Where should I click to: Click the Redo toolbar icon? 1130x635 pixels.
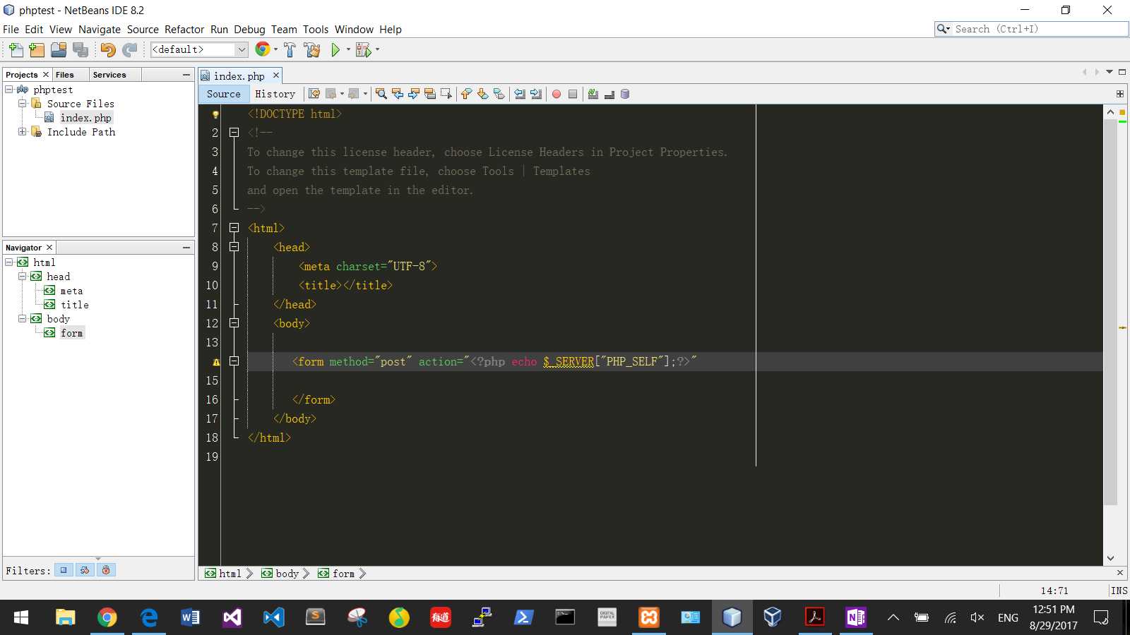(129, 49)
